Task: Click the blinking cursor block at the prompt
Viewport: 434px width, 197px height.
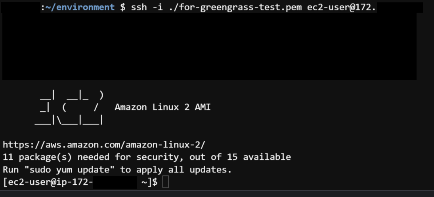Action: tap(166, 182)
